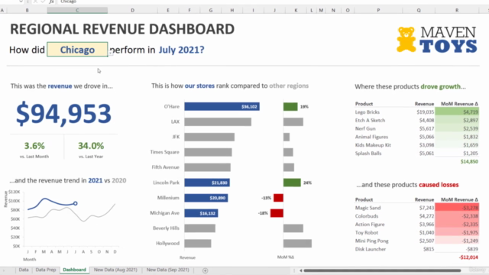Image resolution: width=489 pixels, height=275 pixels.
Task: Click the Colorbuds revenue $4,272 cell
Action: (426, 216)
